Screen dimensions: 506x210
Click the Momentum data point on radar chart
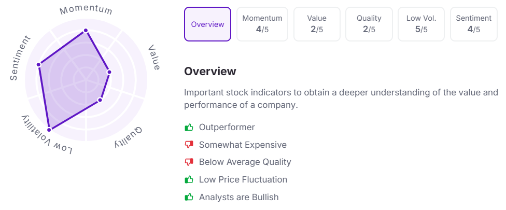[86, 31]
